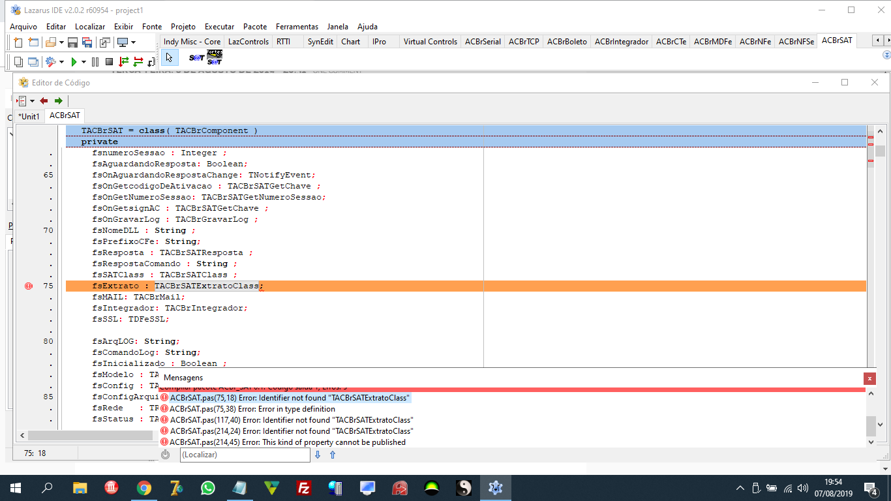
Task: Click the error marker on line 75
Action: 28,286
